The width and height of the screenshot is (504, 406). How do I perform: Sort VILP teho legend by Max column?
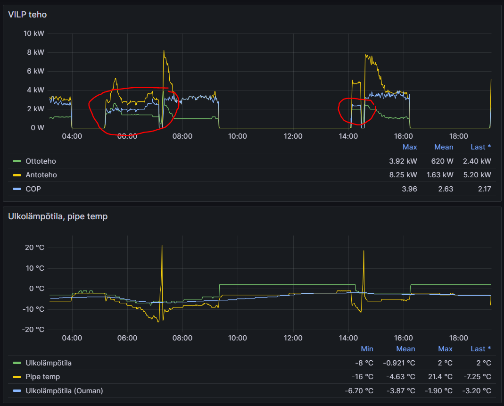[409, 147]
